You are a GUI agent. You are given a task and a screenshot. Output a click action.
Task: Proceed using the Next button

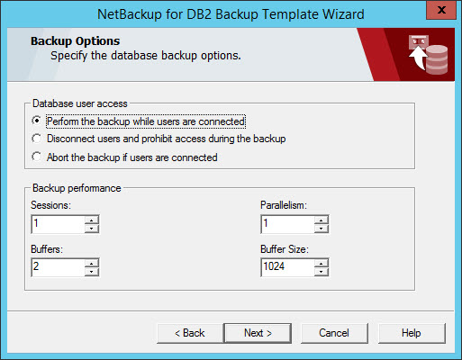[x=258, y=333]
